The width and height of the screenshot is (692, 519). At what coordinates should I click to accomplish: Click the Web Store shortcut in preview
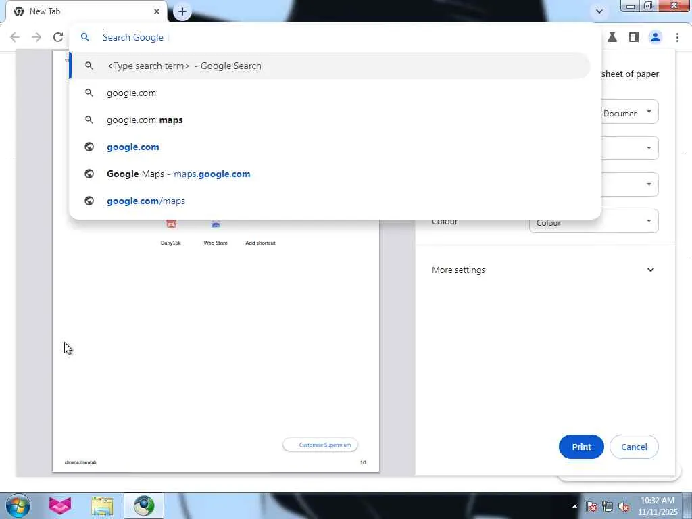216,233
